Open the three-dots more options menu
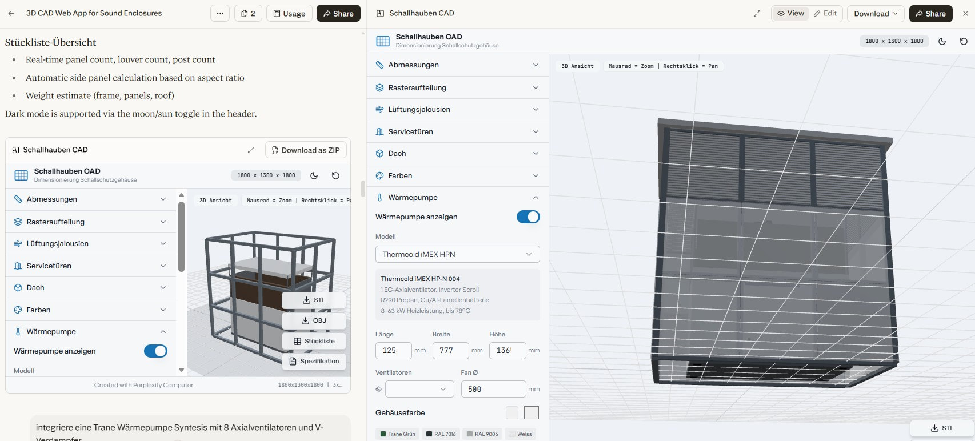The image size is (975, 441). tap(220, 13)
